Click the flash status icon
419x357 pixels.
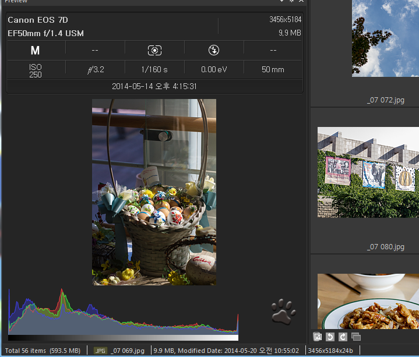[x=214, y=50]
